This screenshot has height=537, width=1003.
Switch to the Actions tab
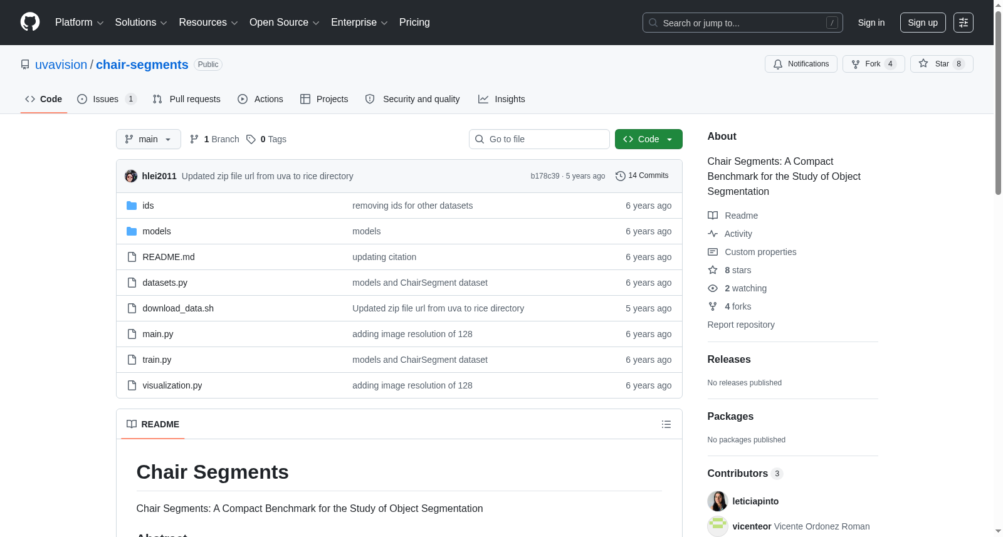pos(261,99)
